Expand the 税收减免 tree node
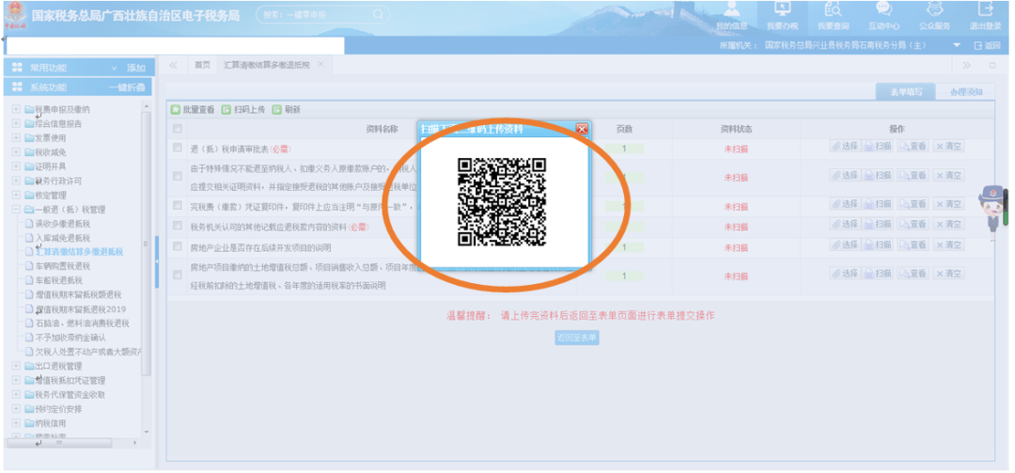1015x473 pixels. [x=16, y=151]
